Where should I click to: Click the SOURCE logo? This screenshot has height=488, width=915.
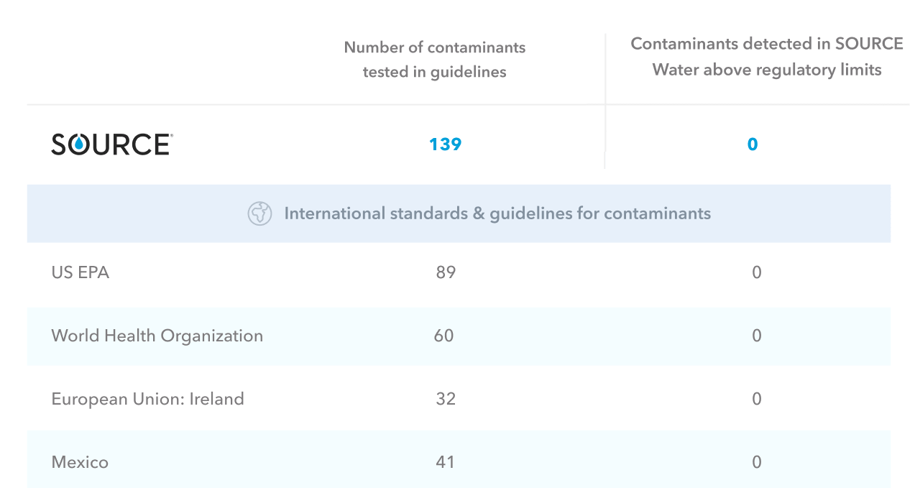click(111, 144)
